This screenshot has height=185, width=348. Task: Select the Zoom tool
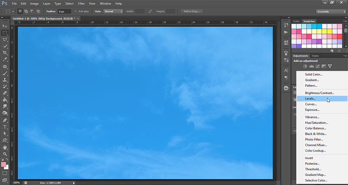coord(5,154)
